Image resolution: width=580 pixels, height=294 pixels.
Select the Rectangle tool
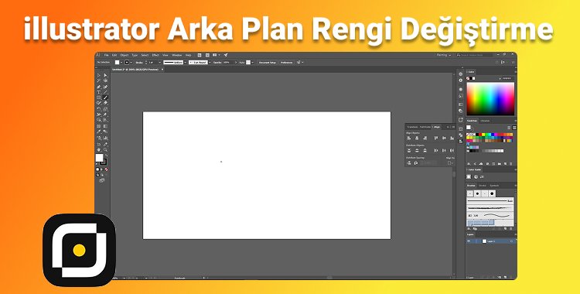point(99,97)
